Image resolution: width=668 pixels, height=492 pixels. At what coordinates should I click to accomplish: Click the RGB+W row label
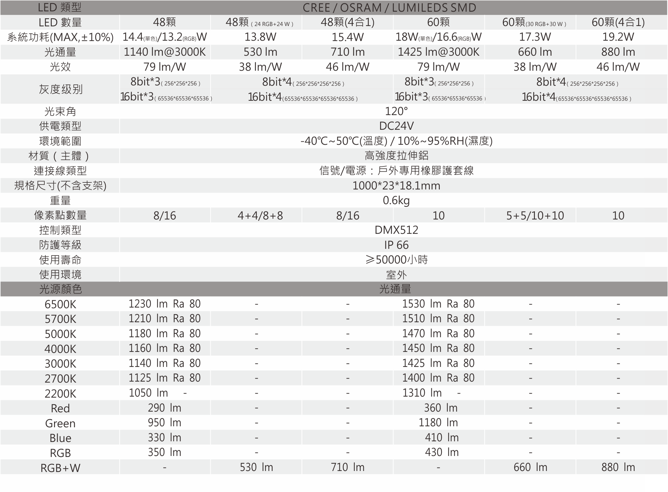tap(60, 468)
